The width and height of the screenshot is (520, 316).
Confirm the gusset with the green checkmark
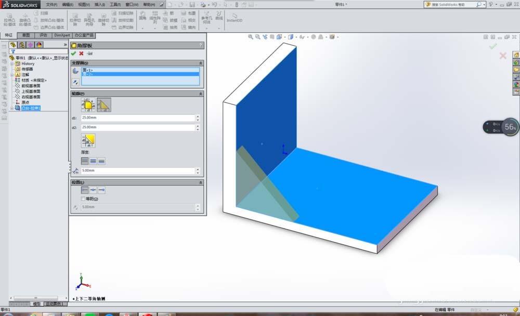73,52
